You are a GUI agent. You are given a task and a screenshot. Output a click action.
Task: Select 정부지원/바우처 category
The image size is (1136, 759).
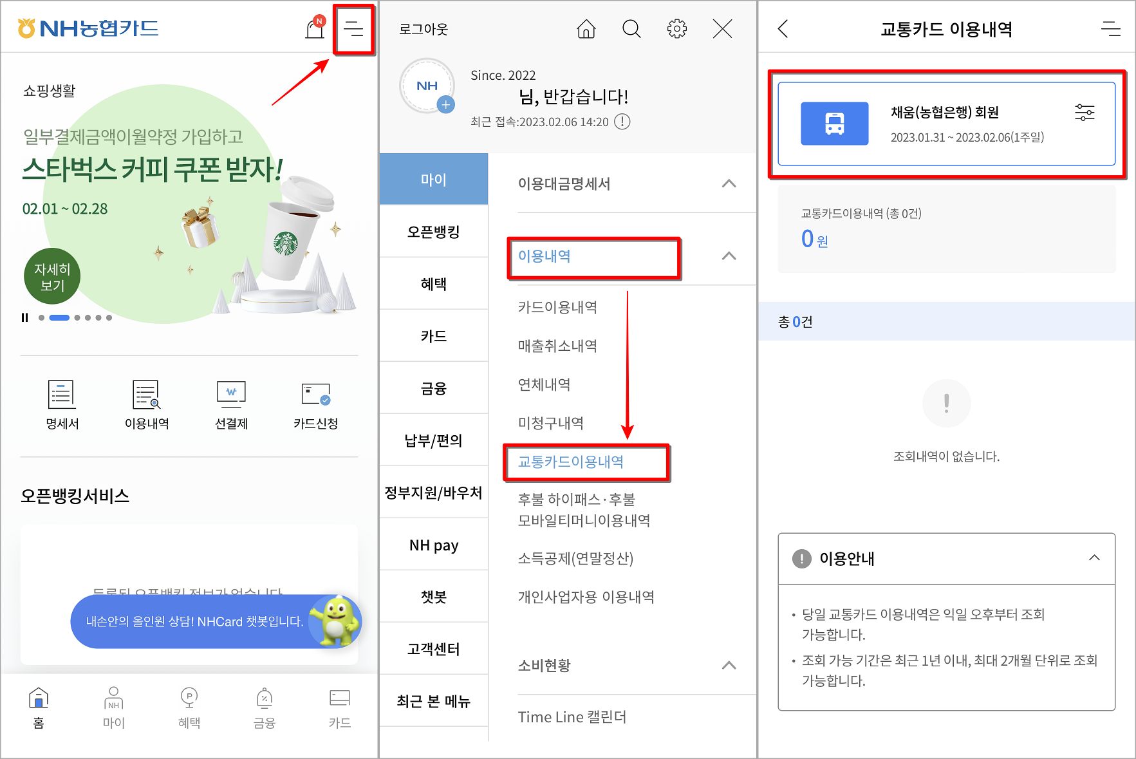[x=434, y=492]
